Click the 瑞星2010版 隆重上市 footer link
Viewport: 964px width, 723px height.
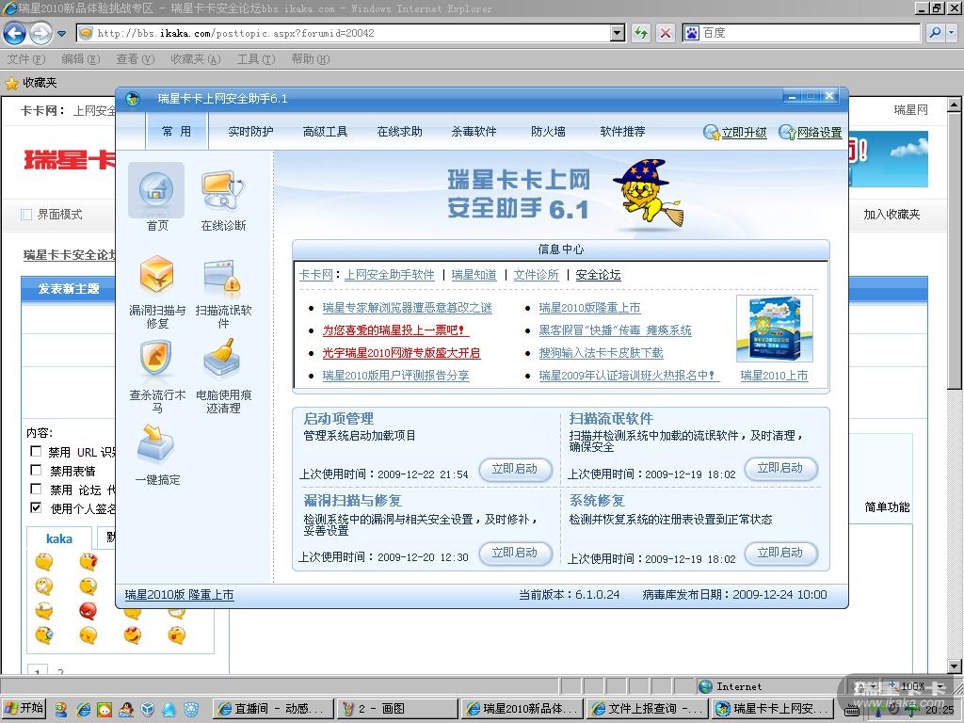(179, 595)
